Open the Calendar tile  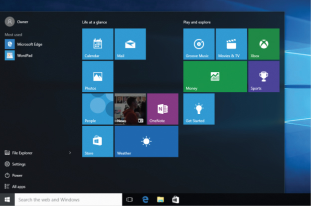pyautogui.click(x=98, y=44)
